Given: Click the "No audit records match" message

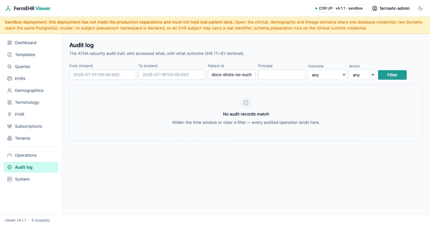Looking at the screenshot, I should pyautogui.click(x=246, y=114).
